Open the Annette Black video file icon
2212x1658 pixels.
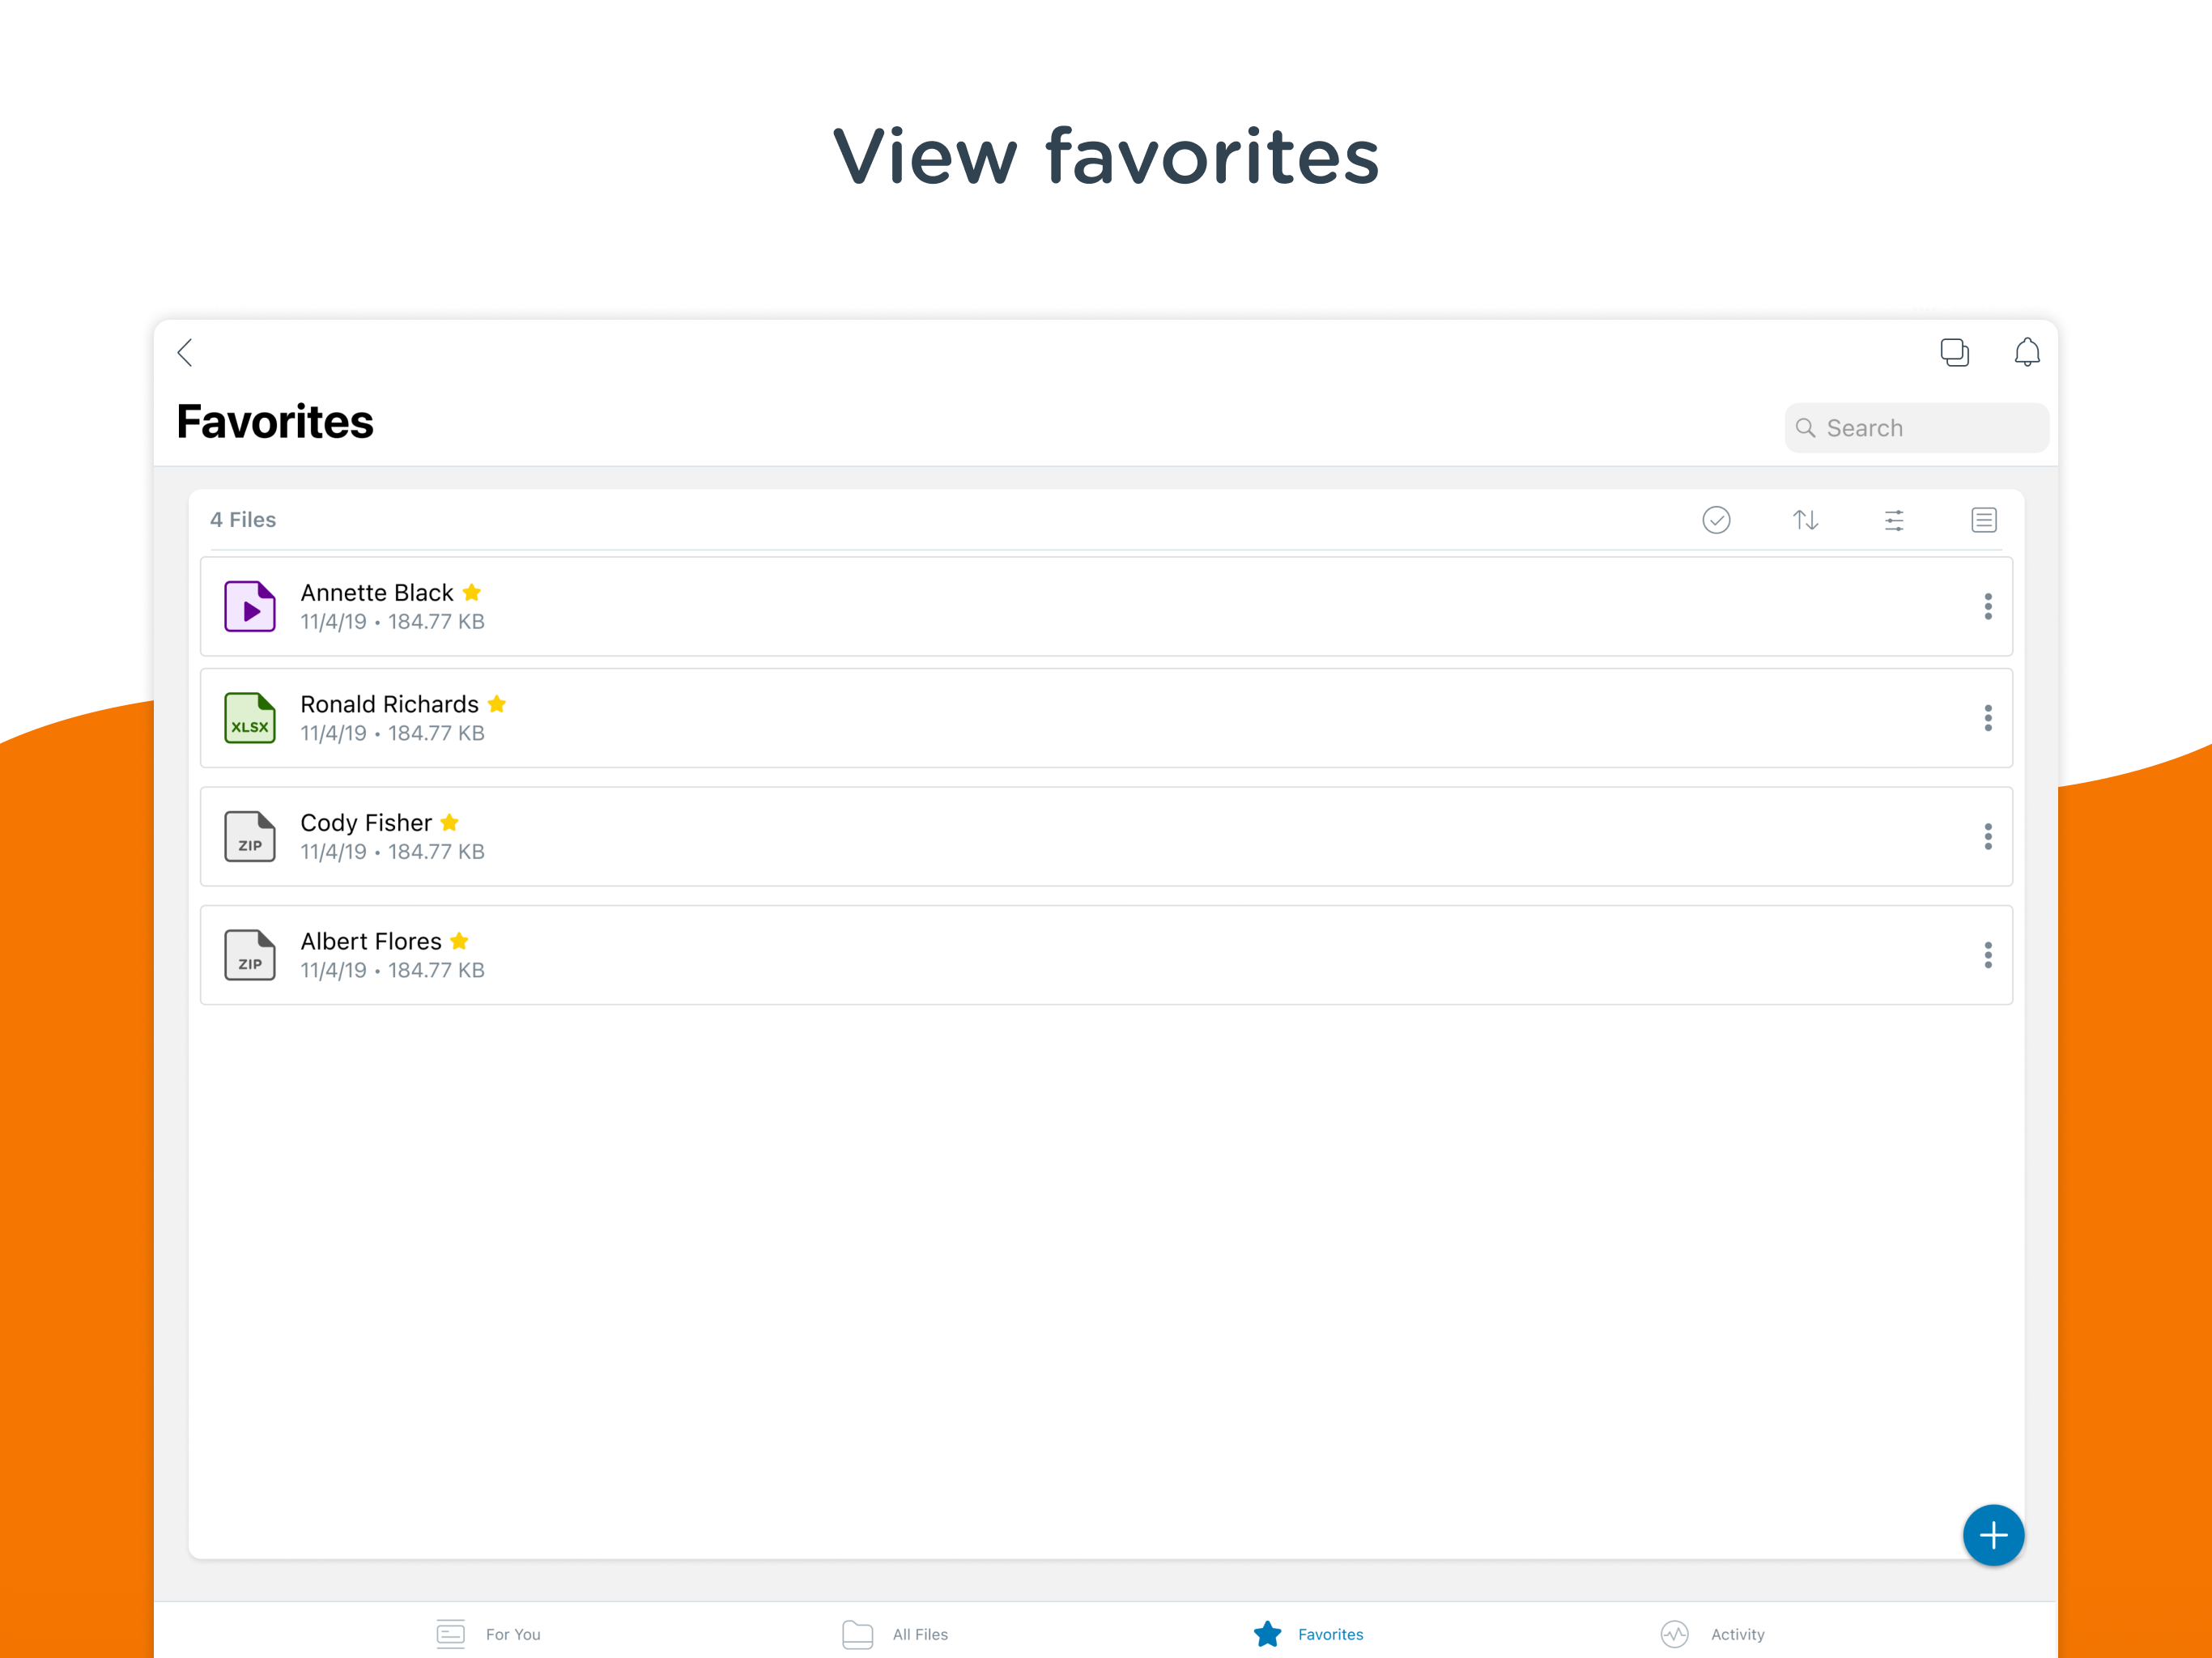(250, 606)
